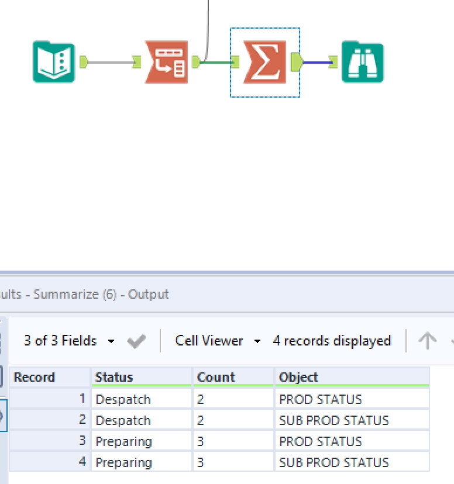Screen dimensions: 454x484
Task: Click the Count value 3 in row 4
Action: tap(201, 462)
